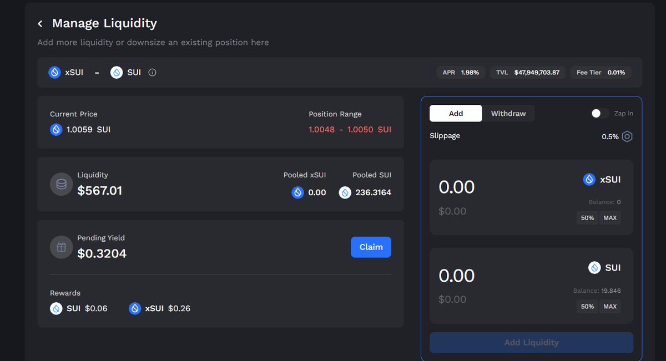Enable the Zap in toggle
This screenshot has width=666, height=361.
point(600,113)
